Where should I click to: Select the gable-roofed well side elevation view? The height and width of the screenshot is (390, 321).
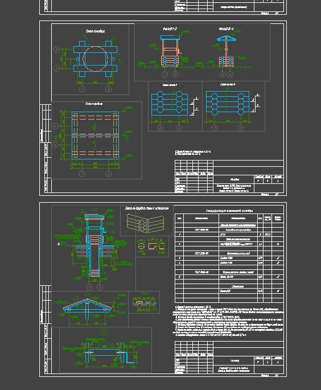click(227, 52)
